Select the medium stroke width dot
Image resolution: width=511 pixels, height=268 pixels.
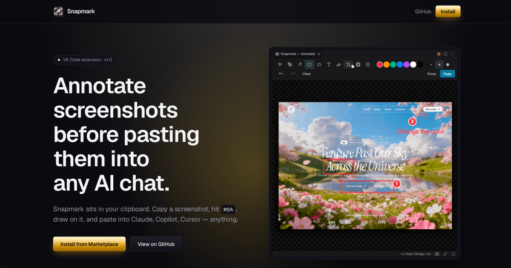click(439, 64)
